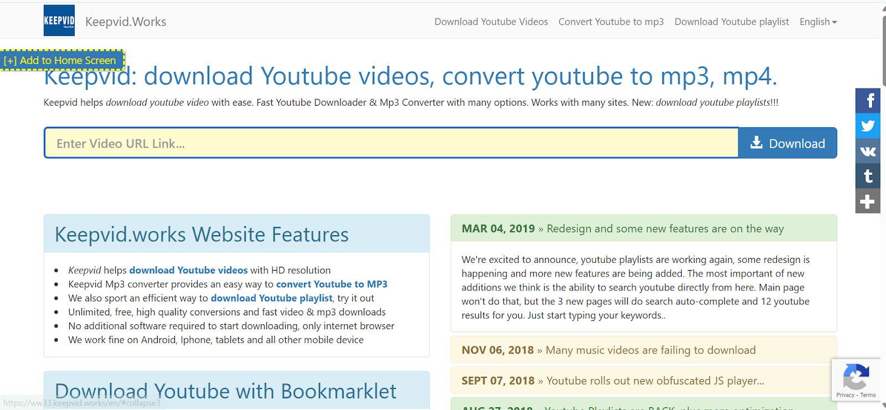Open the English language dropdown
This screenshot has width=886, height=410.
pos(818,22)
